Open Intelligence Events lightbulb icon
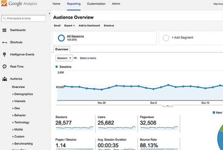 pos(5,54)
